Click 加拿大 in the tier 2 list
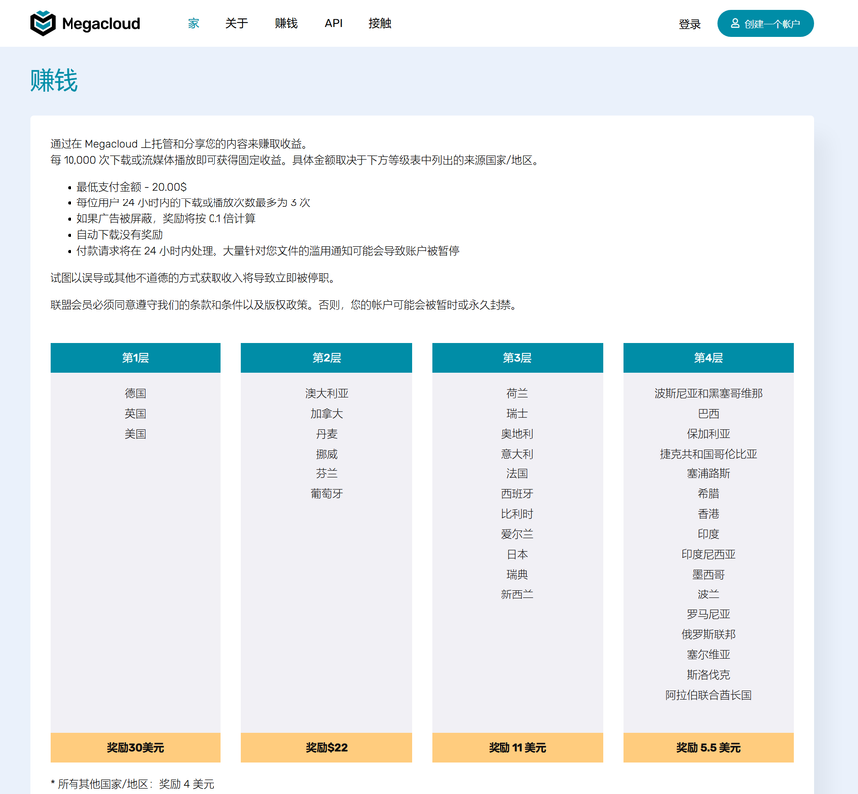This screenshot has width=858, height=794. click(327, 414)
